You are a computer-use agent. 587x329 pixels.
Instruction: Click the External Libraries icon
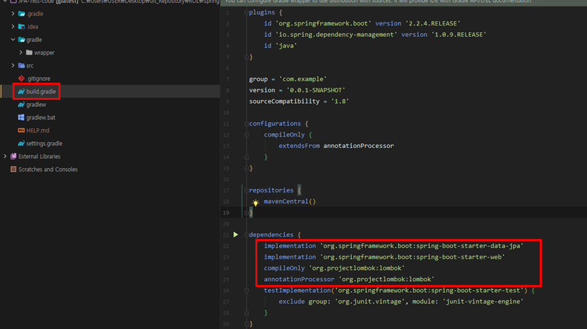[14, 156]
